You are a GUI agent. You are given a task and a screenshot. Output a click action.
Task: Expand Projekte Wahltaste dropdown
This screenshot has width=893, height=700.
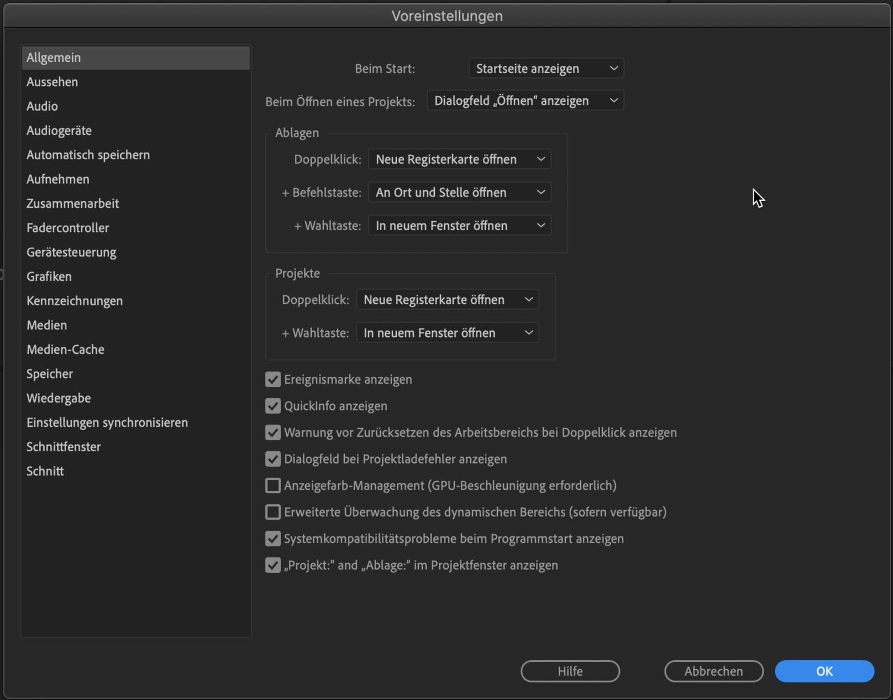tap(448, 333)
